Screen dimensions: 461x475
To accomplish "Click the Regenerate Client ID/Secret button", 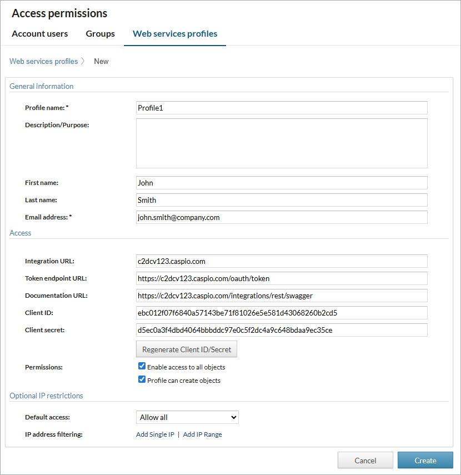I will [187, 349].
